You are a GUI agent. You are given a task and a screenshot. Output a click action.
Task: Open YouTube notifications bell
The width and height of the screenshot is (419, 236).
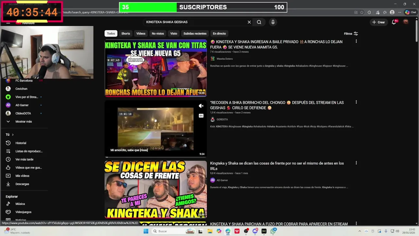pos(394,22)
